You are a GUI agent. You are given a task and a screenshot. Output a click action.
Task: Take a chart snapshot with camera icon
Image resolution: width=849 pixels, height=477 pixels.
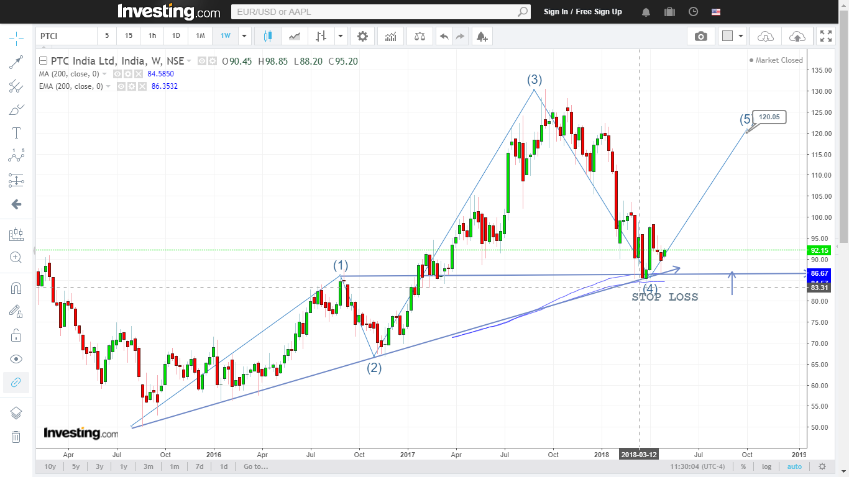point(701,36)
